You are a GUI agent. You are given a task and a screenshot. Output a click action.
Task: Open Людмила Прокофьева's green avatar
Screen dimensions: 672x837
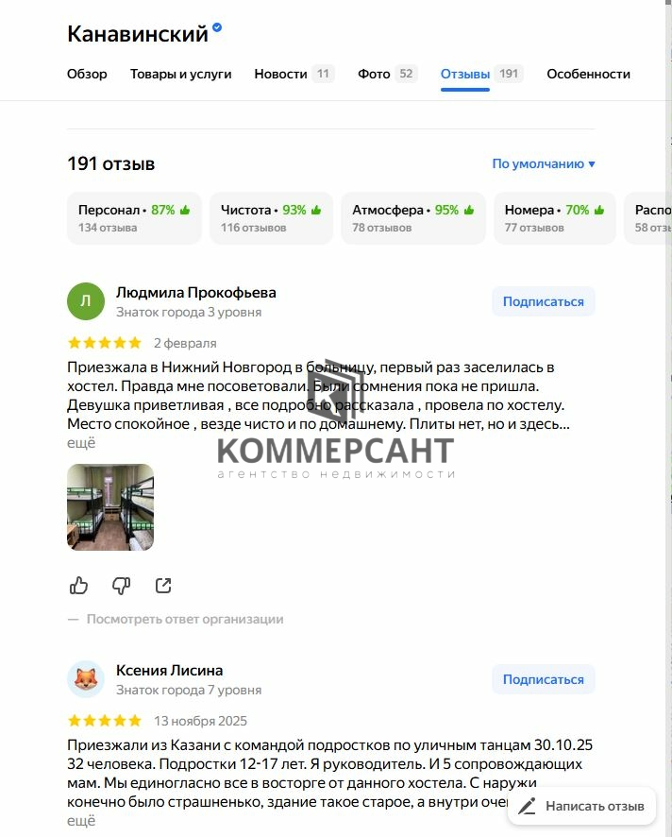[x=86, y=301]
